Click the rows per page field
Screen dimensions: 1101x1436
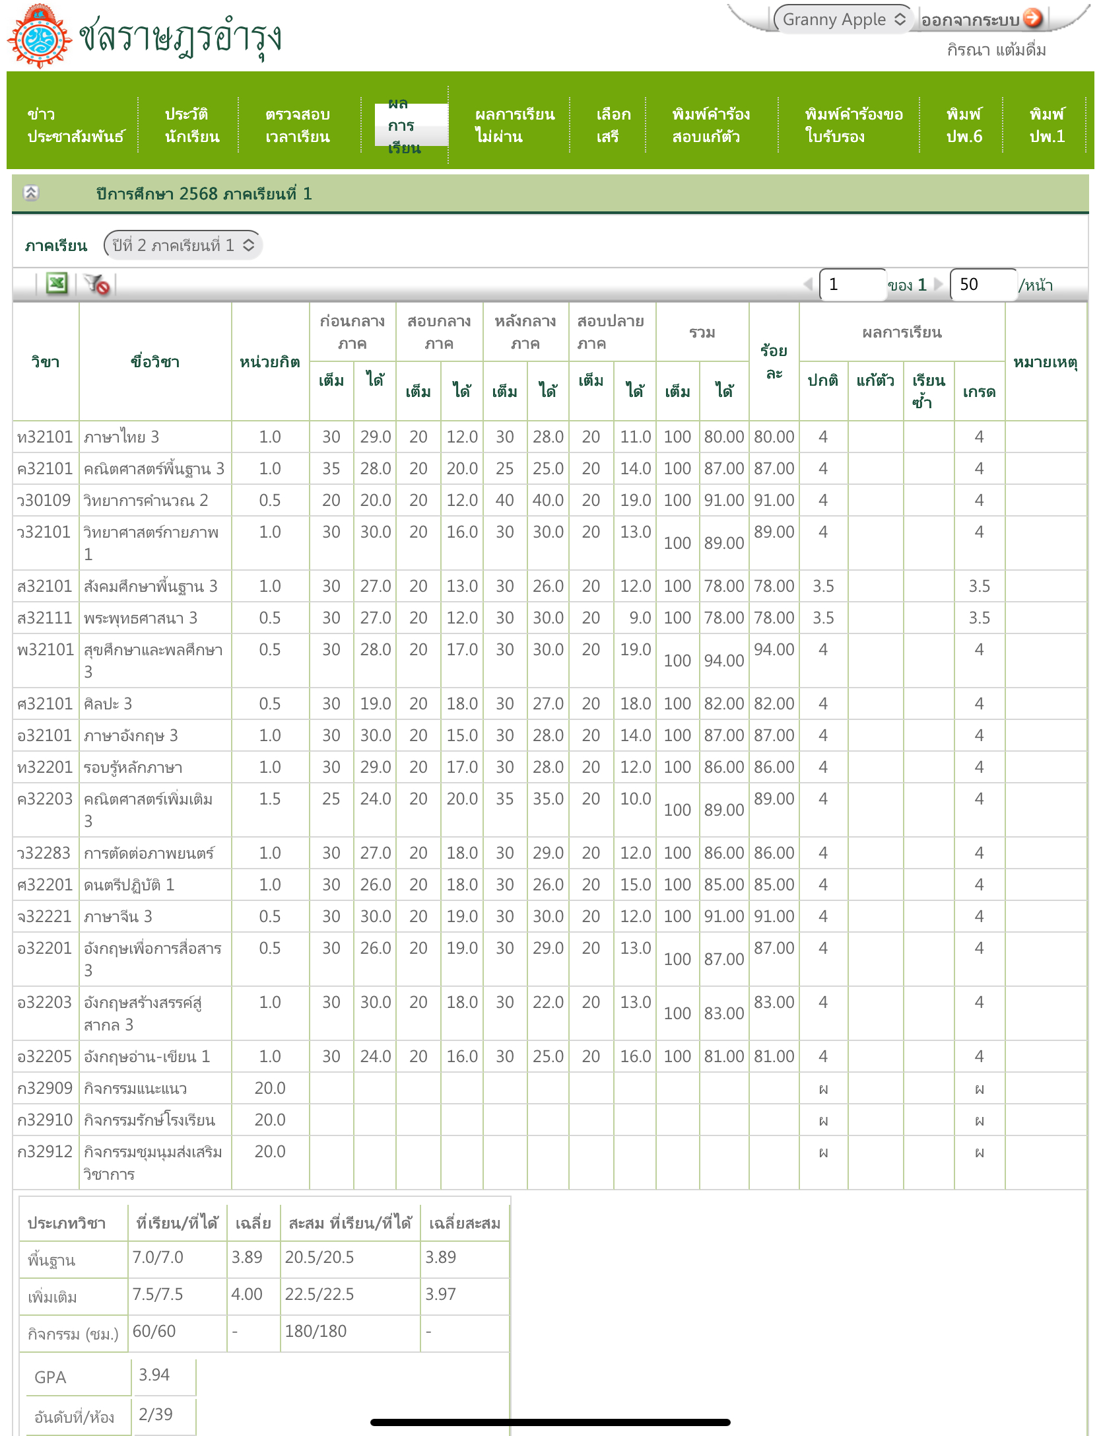click(x=982, y=285)
